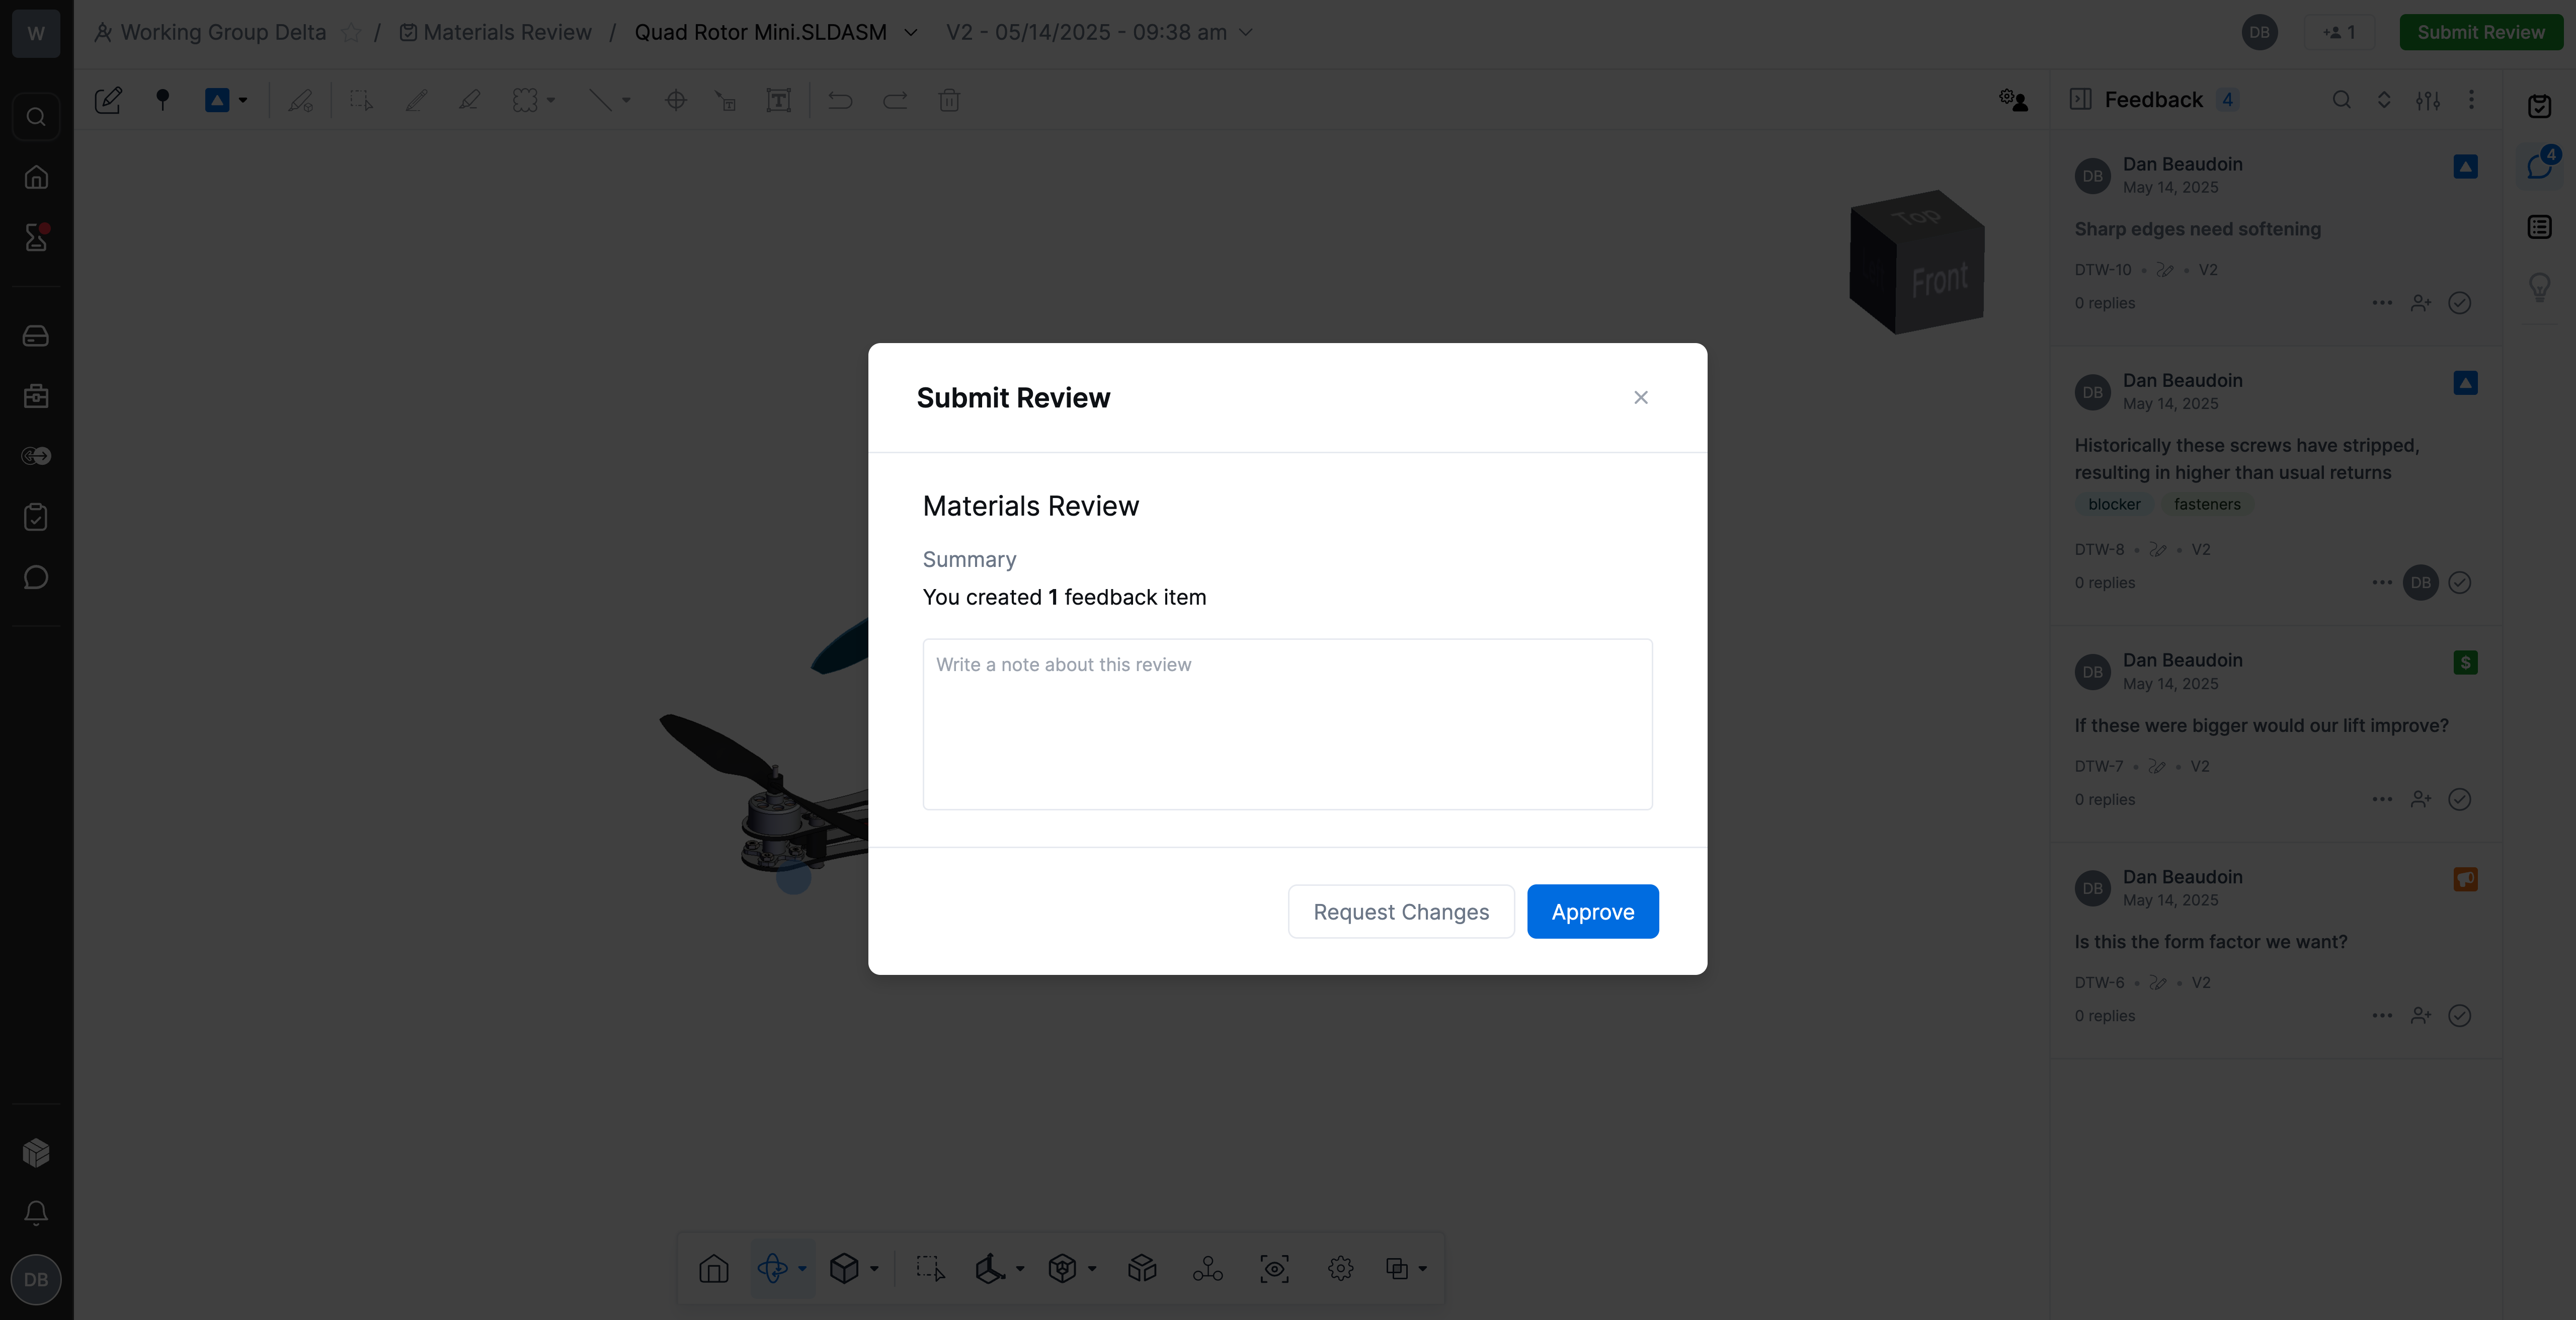Open the cube view style dropdown arrow
The image size is (2576, 1320).
pos(874,1269)
